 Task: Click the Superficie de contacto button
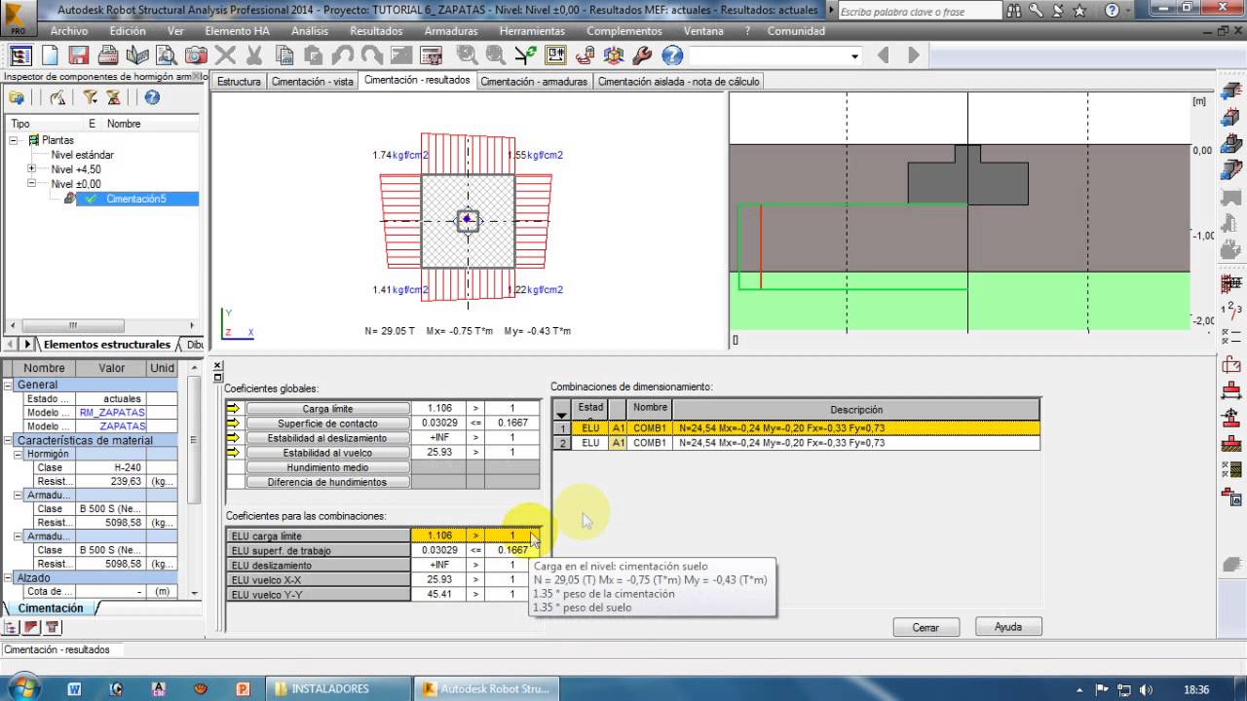327,424
